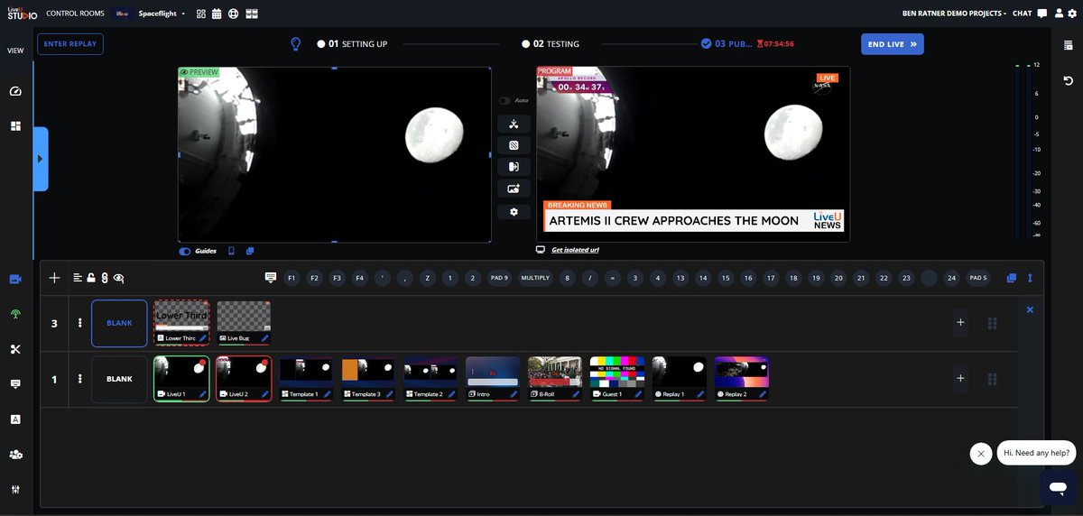This screenshot has width=1083, height=516.
Task: Select the Intro clip thumbnail
Action: [493, 378]
